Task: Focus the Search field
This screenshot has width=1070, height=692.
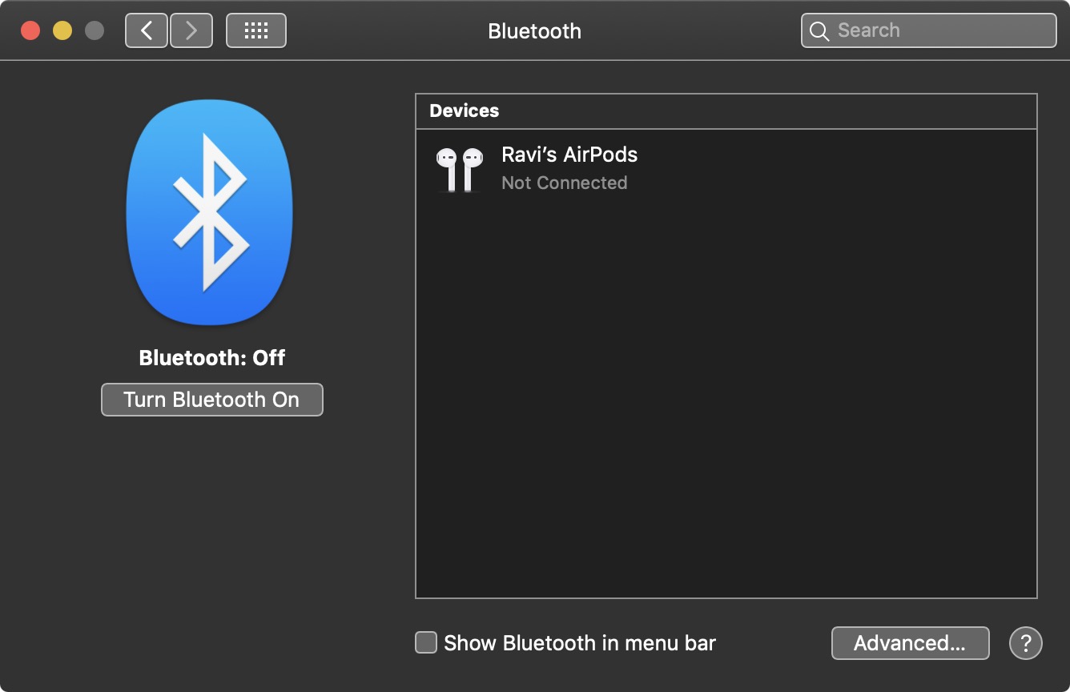Action: (929, 31)
